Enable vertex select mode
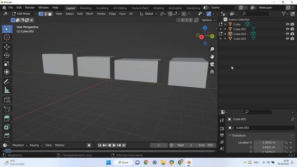This screenshot has width=297, height=167. tap(41, 14)
